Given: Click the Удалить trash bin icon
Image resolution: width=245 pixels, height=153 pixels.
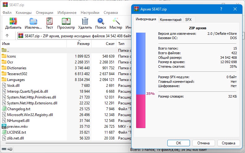Looking at the screenshot, I should 85,21.
